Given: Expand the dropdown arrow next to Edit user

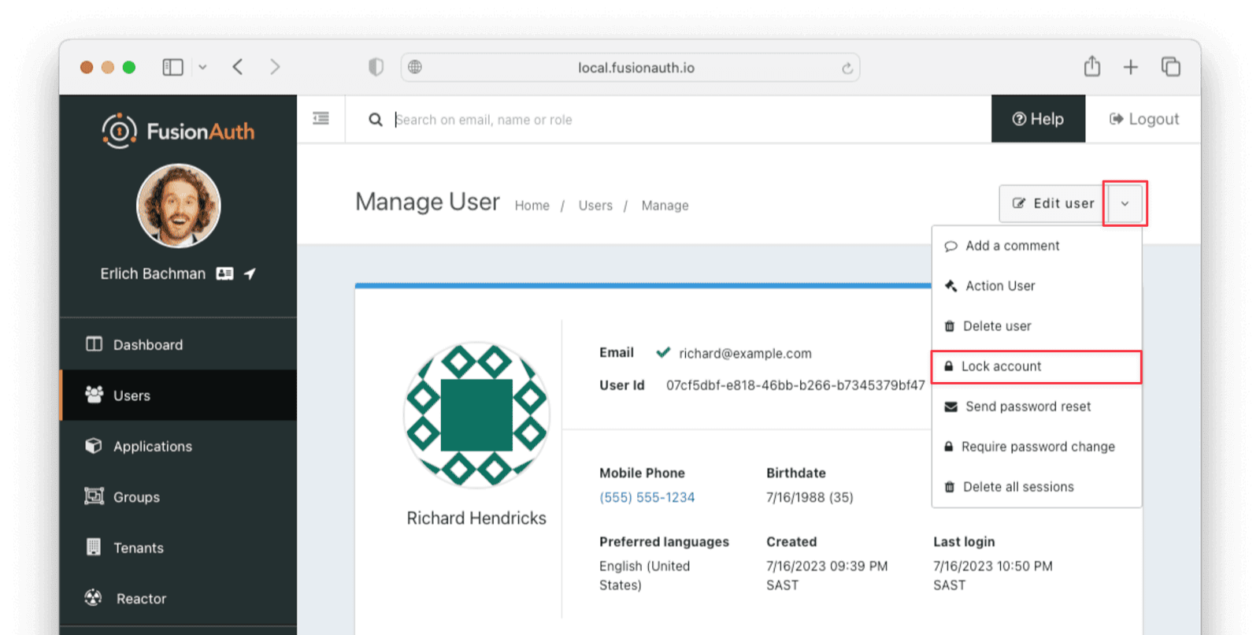Looking at the screenshot, I should pyautogui.click(x=1125, y=203).
